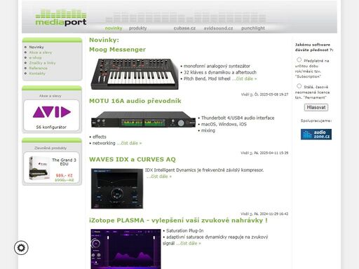Visit the audiozone.cz partner logo
Screen dimensions: 359x269
coord(316,134)
